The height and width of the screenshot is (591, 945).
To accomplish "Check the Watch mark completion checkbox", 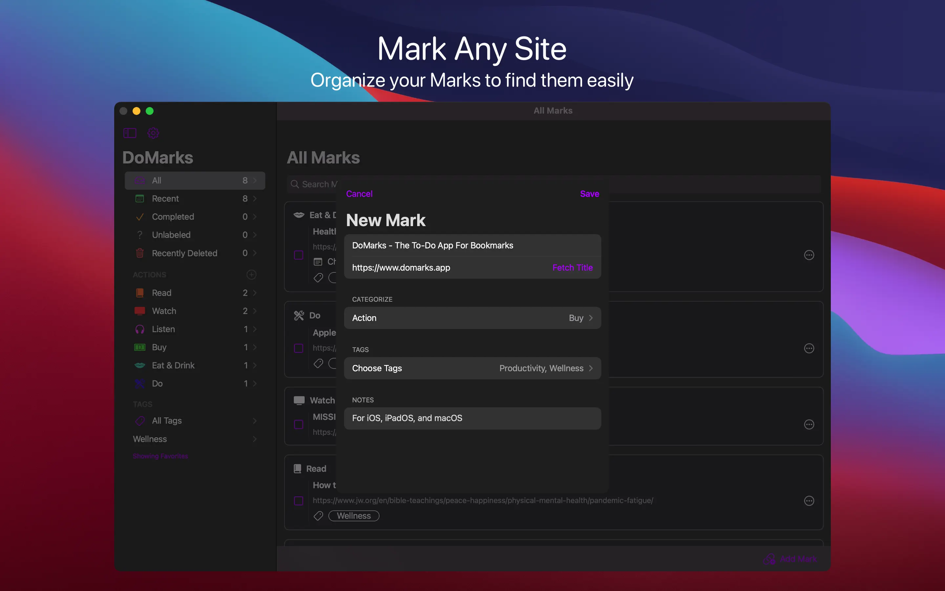I will 298,425.
